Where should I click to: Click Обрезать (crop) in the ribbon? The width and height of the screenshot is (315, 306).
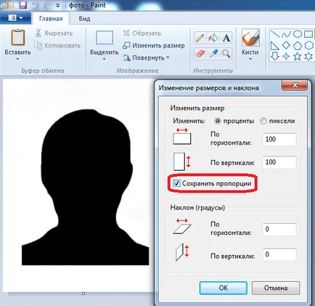pyautogui.click(x=142, y=33)
